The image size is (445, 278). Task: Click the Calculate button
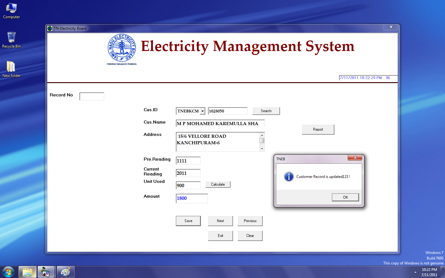point(218,184)
